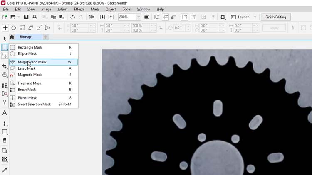Screen dimensions: 312x175
Task: Select Magic Wand Mask from flyout
Action: click(x=43, y=62)
